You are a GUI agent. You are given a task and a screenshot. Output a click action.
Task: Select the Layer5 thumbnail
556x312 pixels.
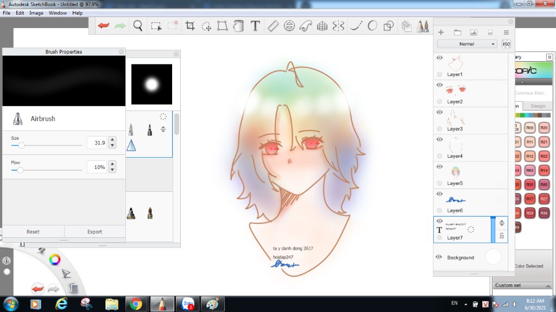pos(456,172)
